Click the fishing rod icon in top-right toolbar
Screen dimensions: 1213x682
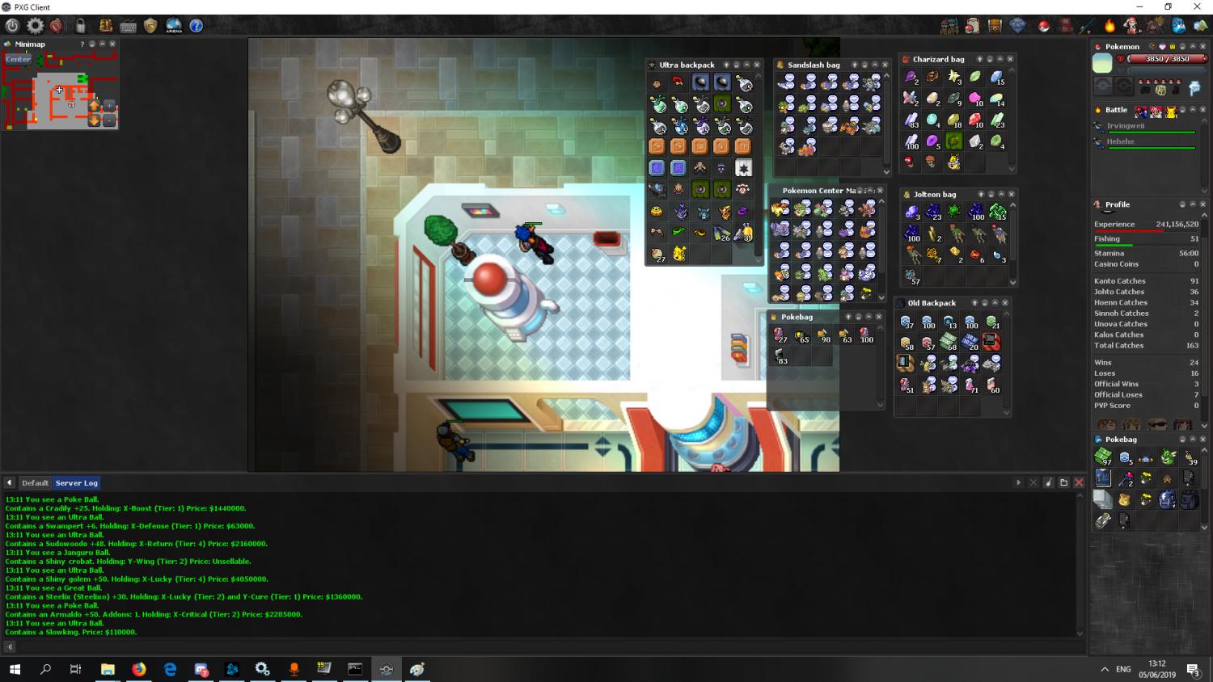coord(1088,26)
